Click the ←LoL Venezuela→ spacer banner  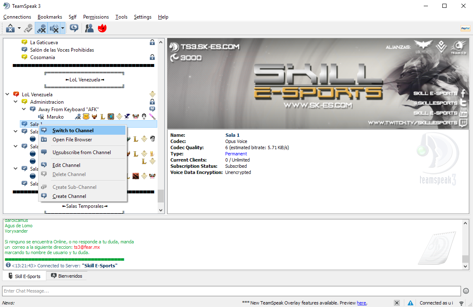[x=84, y=80]
